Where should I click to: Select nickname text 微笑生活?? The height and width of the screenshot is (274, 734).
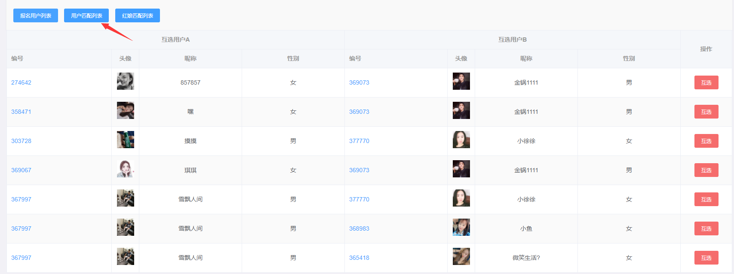tap(526, 258)
